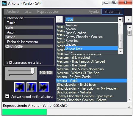Screen dimensions: 133x116
Task: Click the song list scrollbar thumb
Action: (130, 33)
